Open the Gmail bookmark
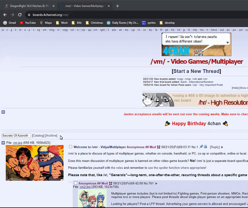 click(x=10, y=23)
